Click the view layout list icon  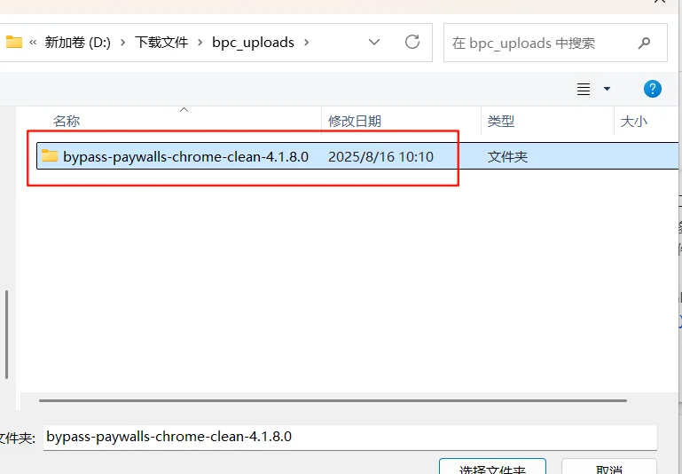584,89
